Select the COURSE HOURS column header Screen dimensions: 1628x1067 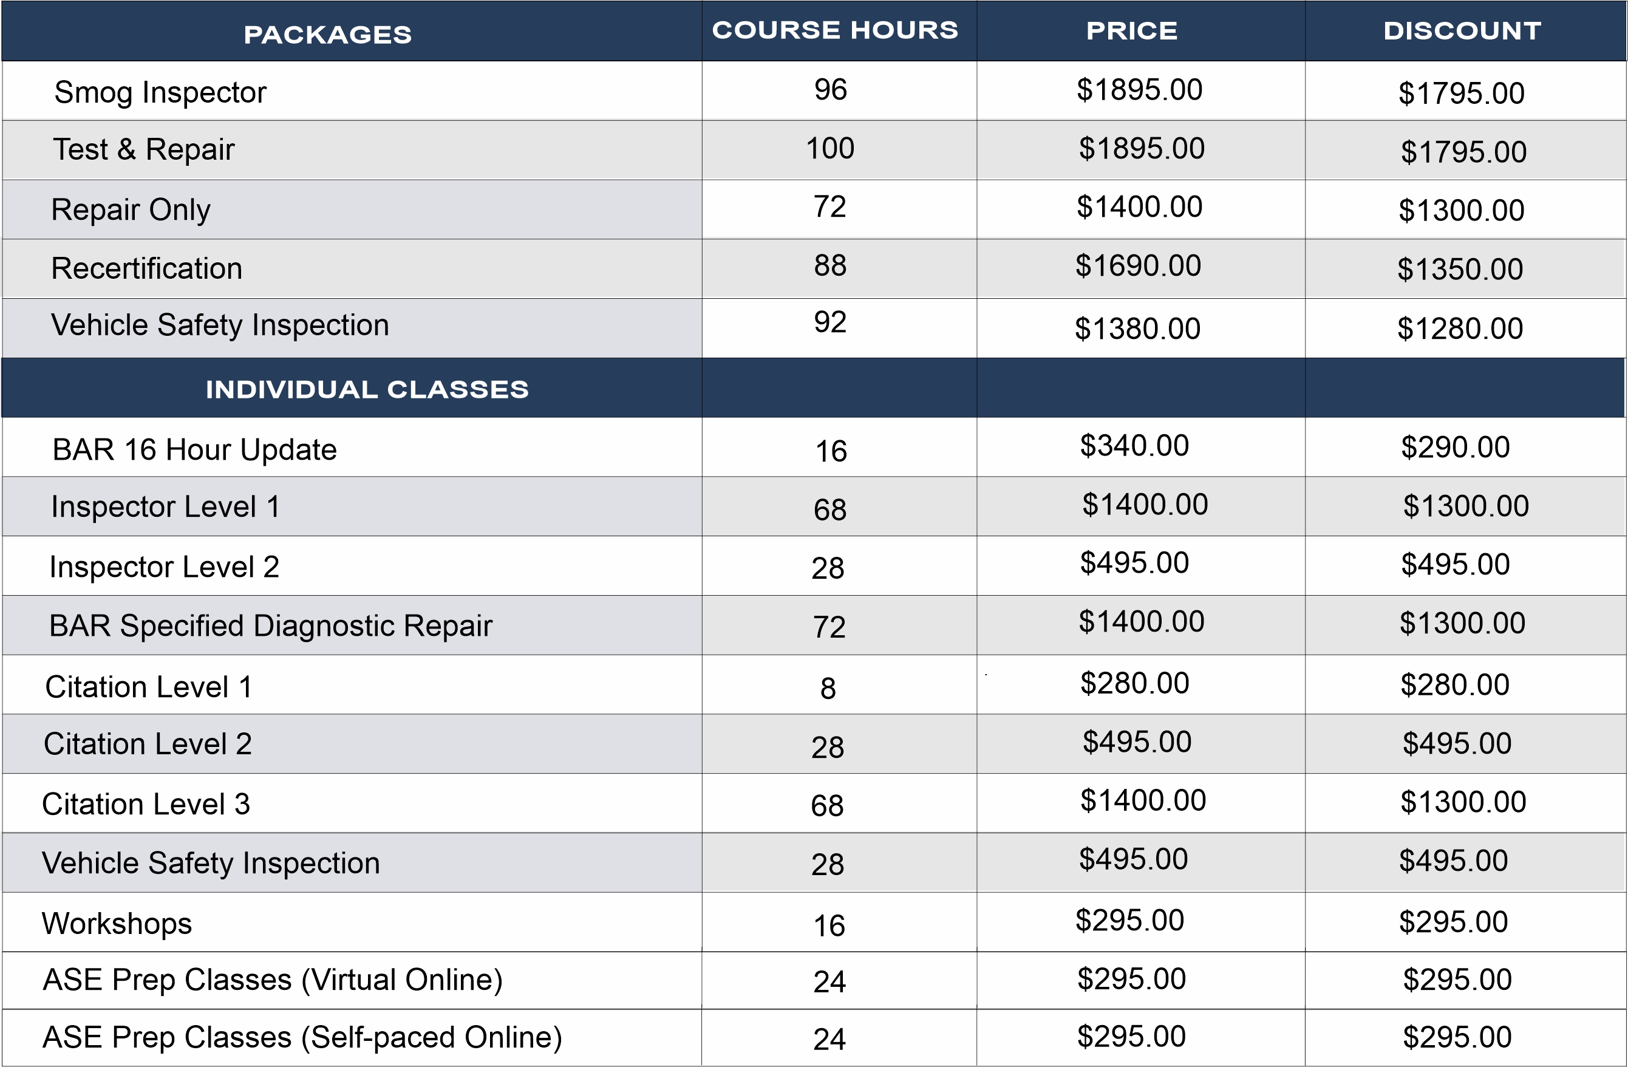pyautogui.click(x=834, y=30)
